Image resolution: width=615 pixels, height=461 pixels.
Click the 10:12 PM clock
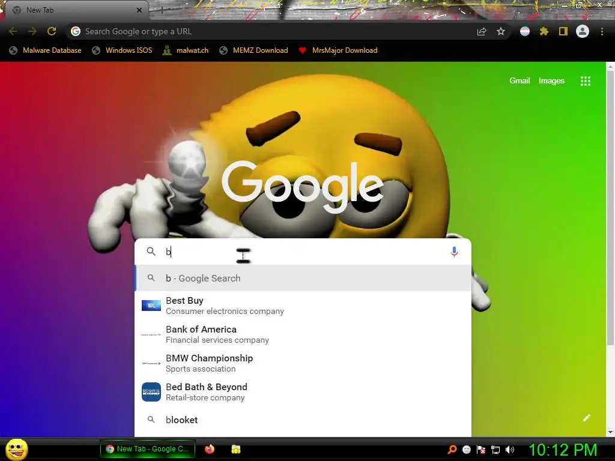[x=563, y=449]
